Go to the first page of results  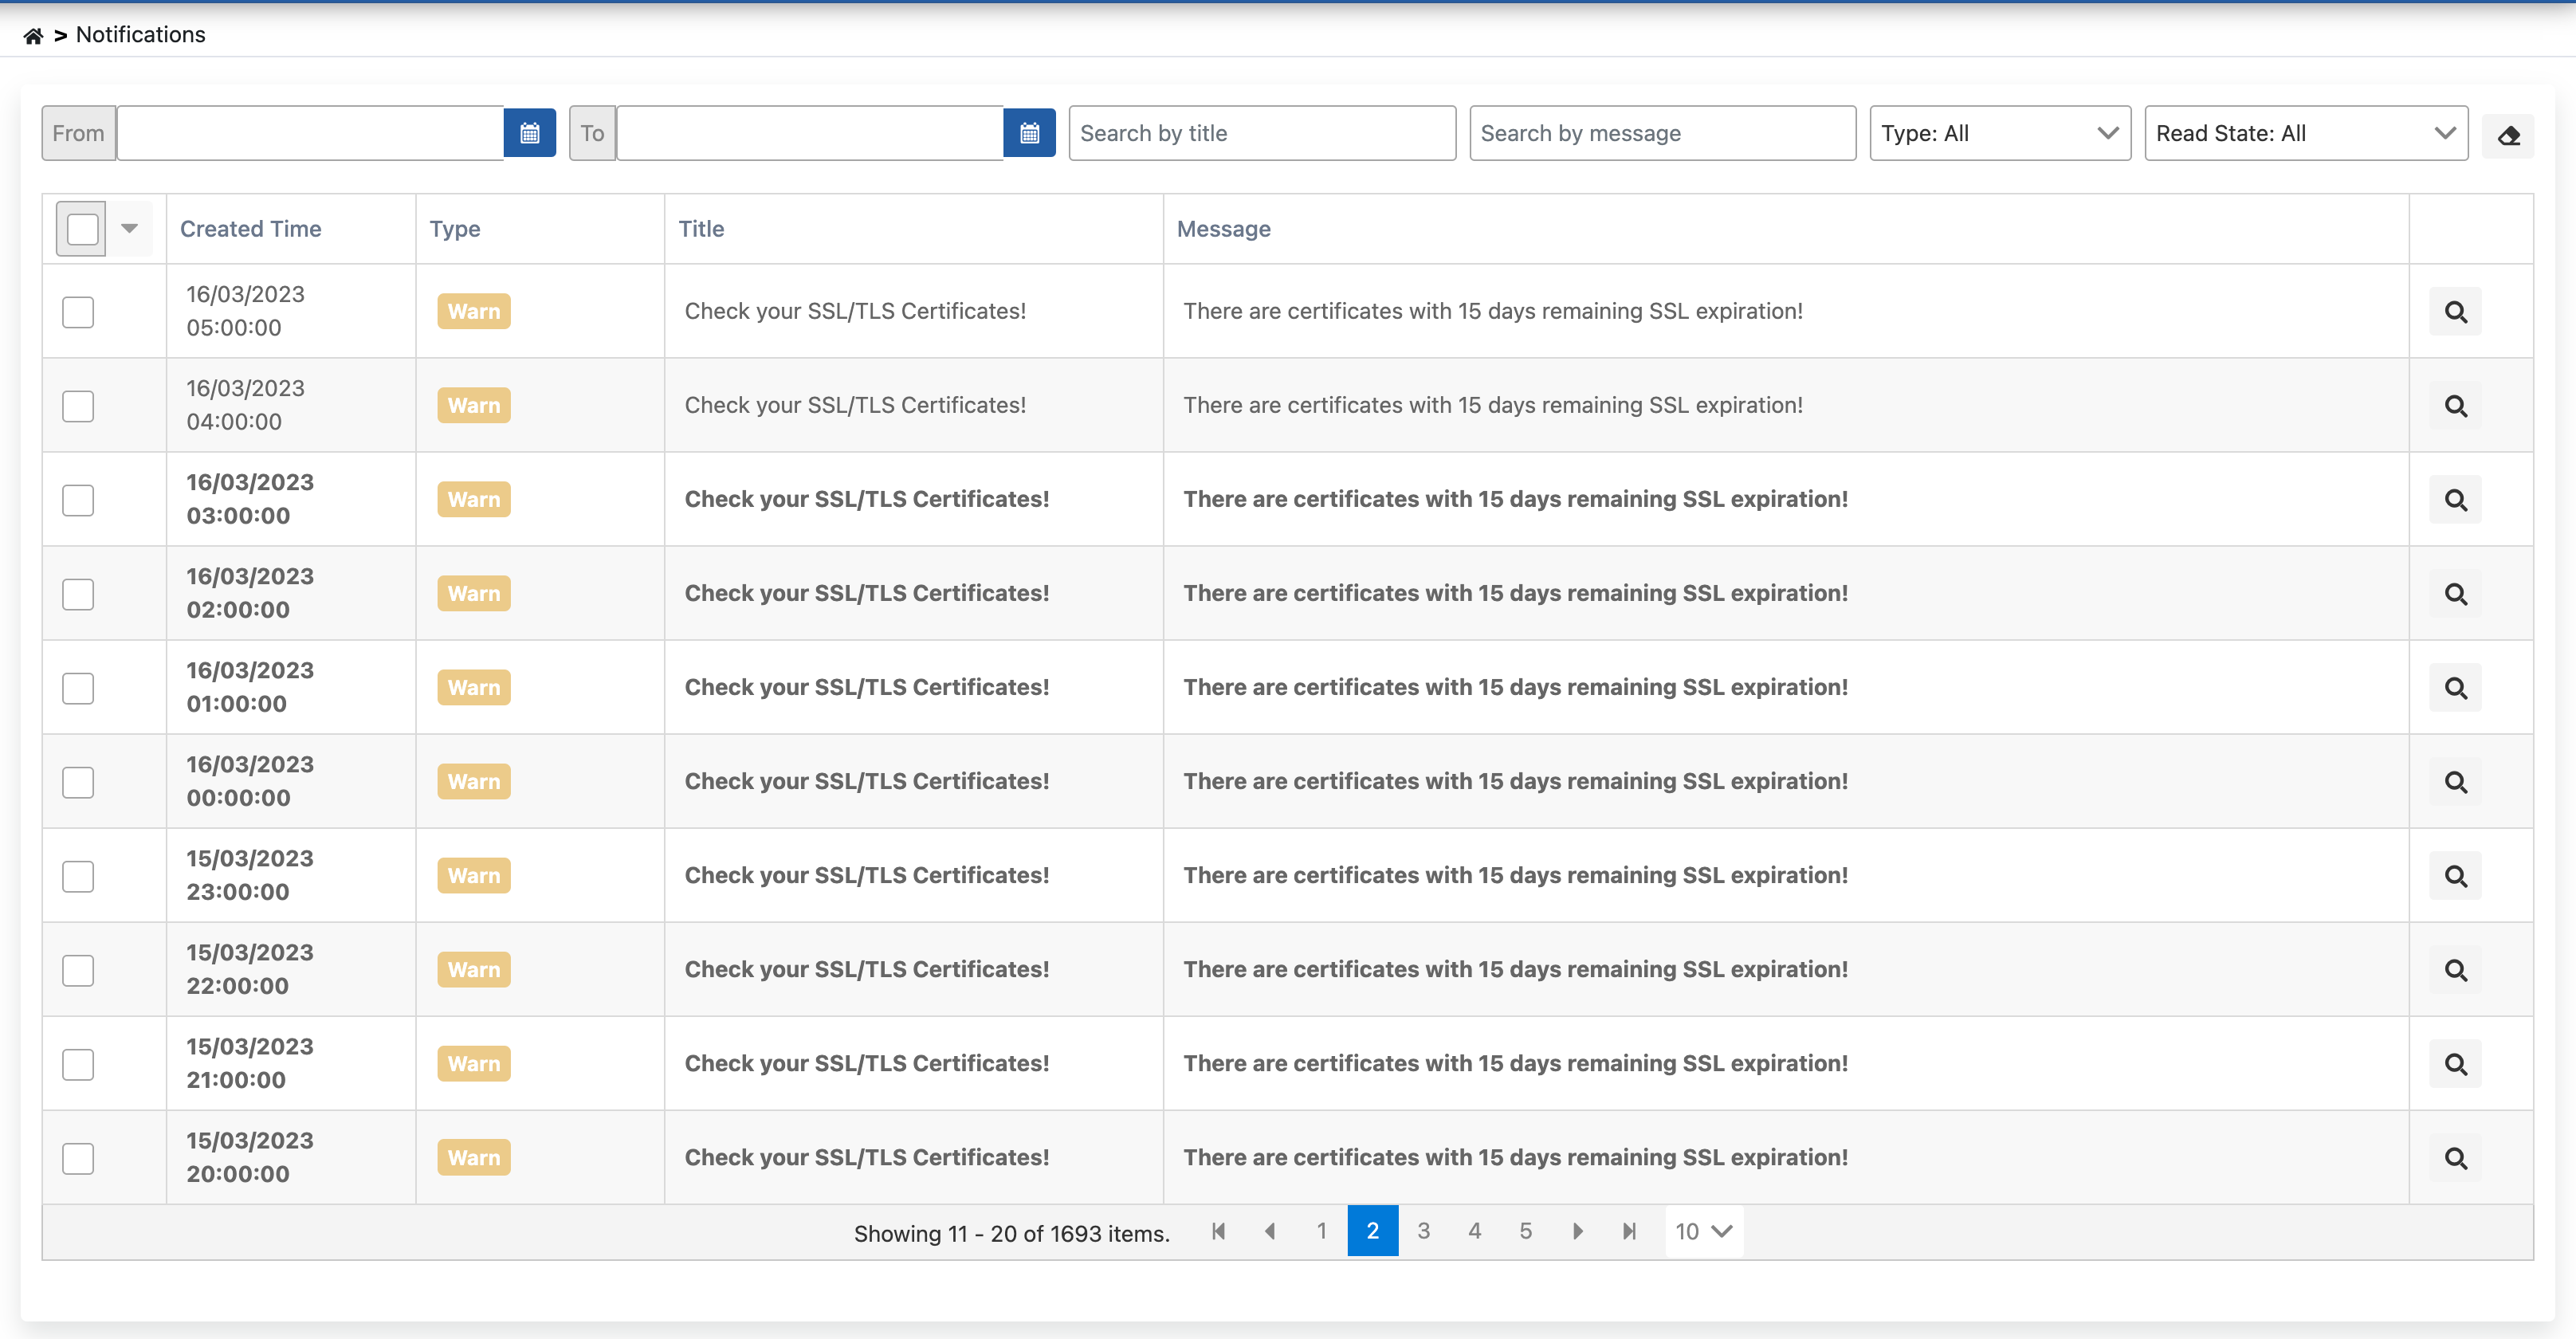click(x=1218, y=1231)
